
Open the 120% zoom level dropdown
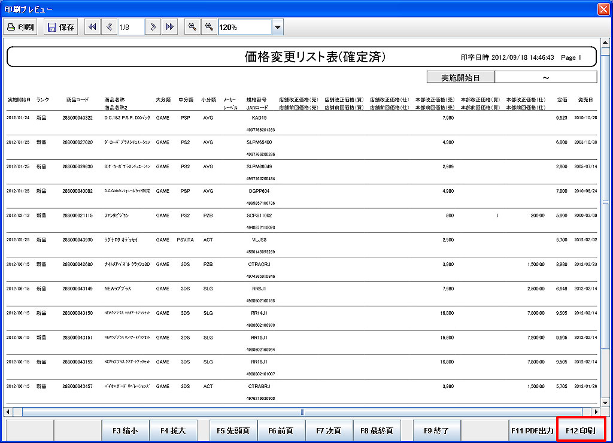pos(277,27)
